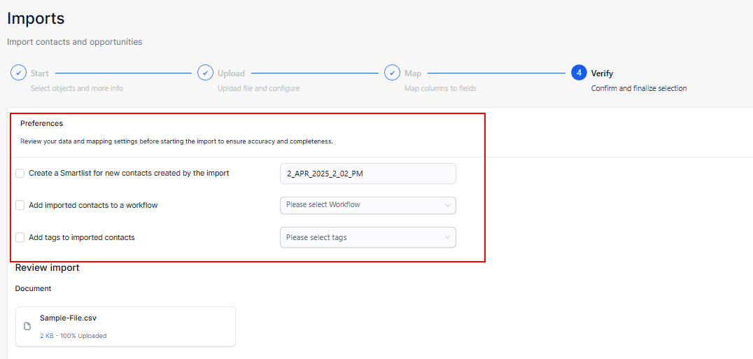The height and width of the screenshot is (359, 753).
Task: Click the Upload step checkmark icon
Action: (205, 73)
